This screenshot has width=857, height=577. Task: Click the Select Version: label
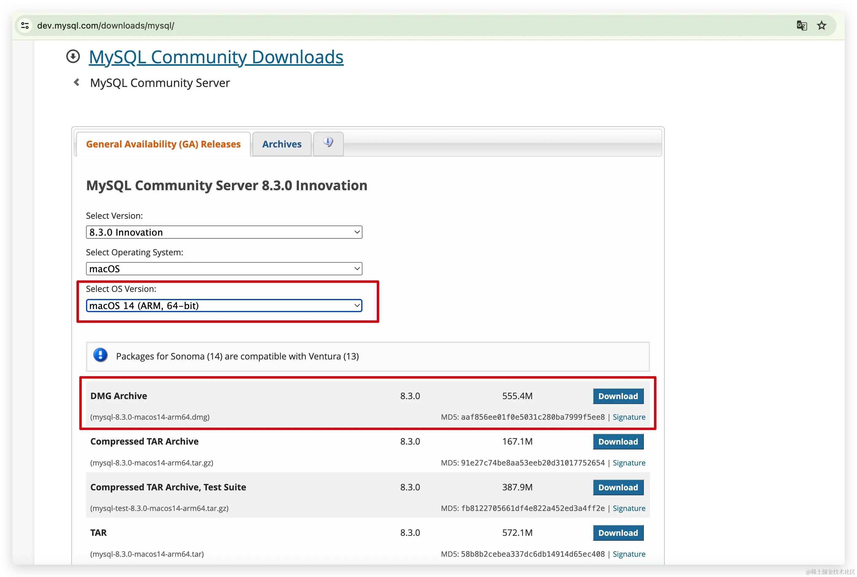pyautogui.click(x=114, y=216)
